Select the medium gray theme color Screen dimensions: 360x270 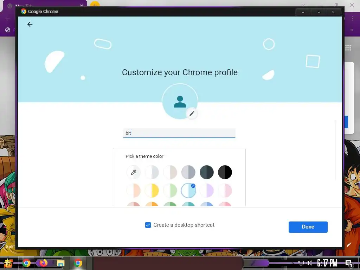[188, 172]
